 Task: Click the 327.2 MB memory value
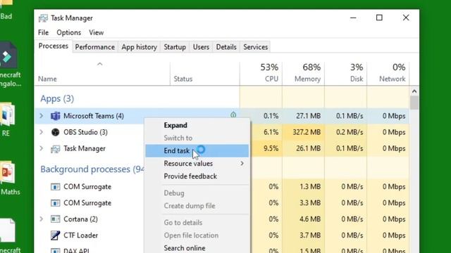tap(307, 132)
